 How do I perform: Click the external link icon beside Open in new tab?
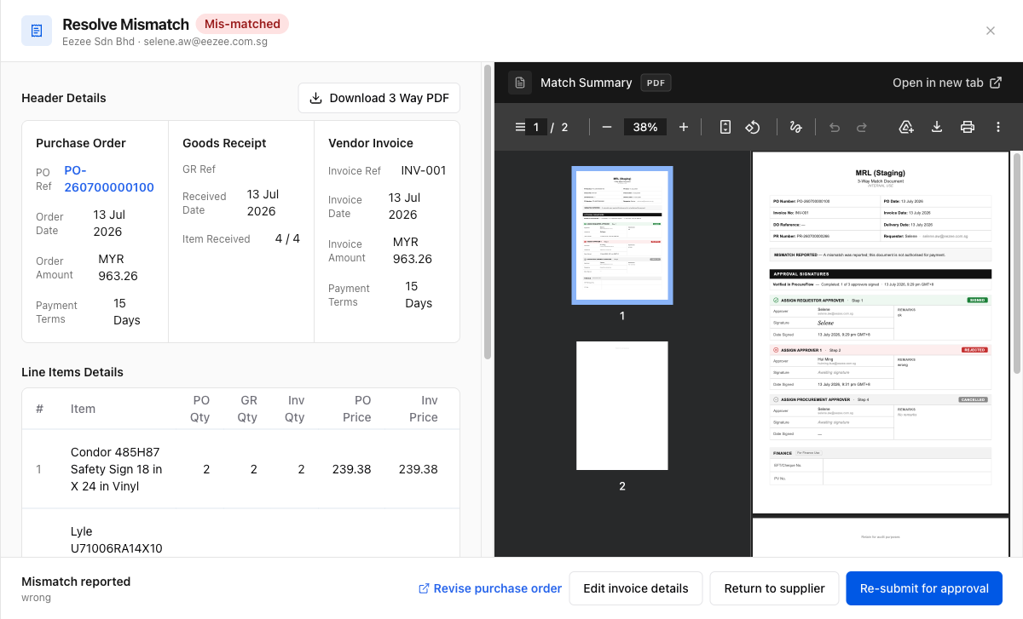pyautogui.click(x=996, y=83)
